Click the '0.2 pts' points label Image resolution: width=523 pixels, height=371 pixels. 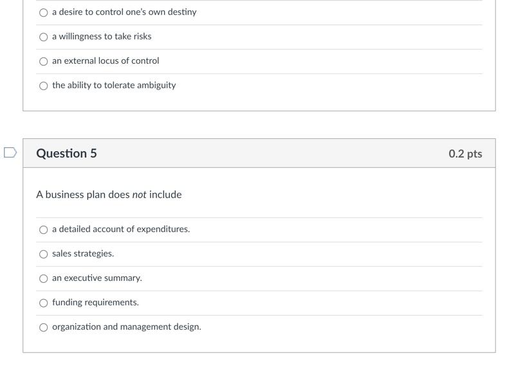tap(465, 154)
